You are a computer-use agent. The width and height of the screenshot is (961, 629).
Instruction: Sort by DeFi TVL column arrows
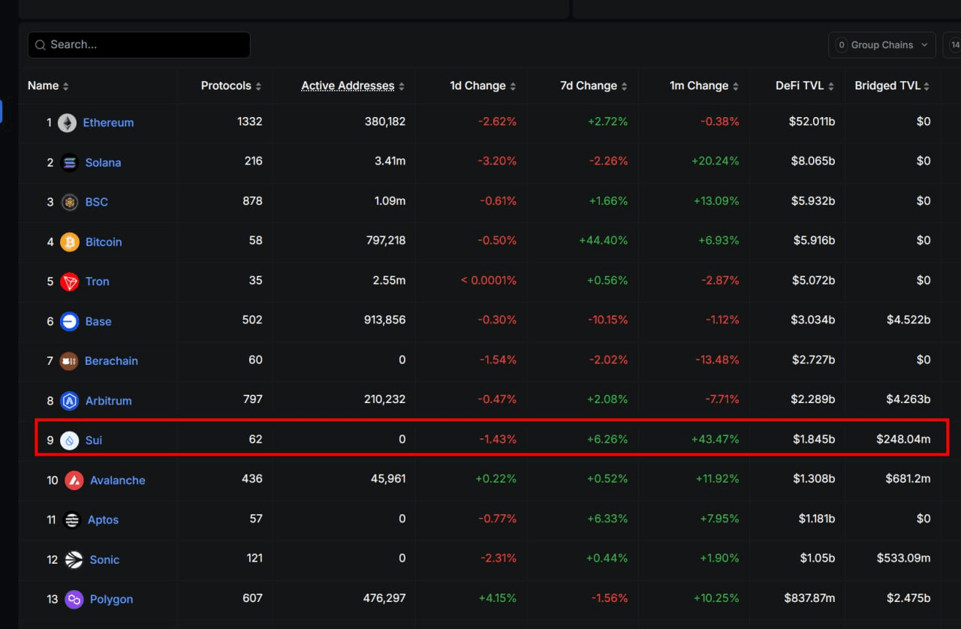click(831, 86)
